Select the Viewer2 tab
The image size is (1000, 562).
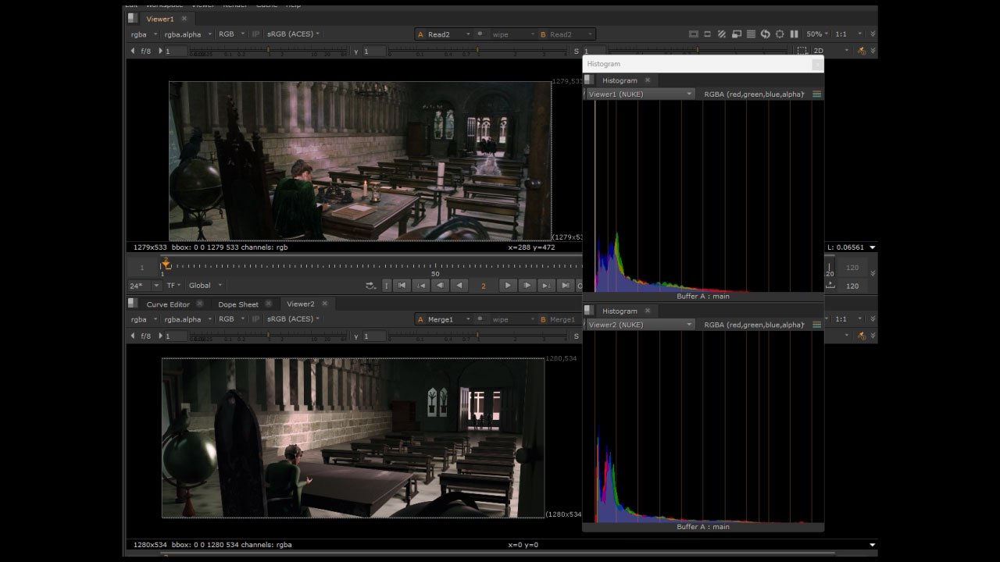point(301,304)
